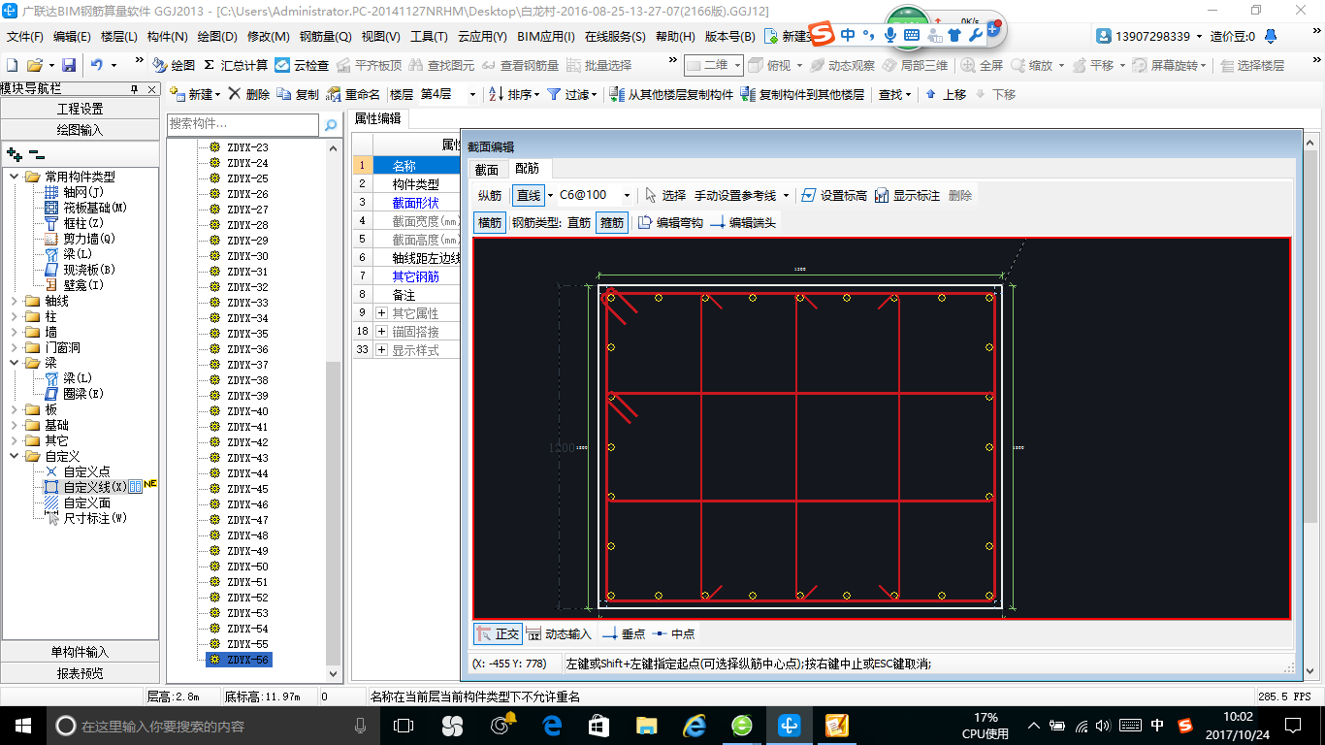Select 直筋 straight bar type

tap(579, 222)
